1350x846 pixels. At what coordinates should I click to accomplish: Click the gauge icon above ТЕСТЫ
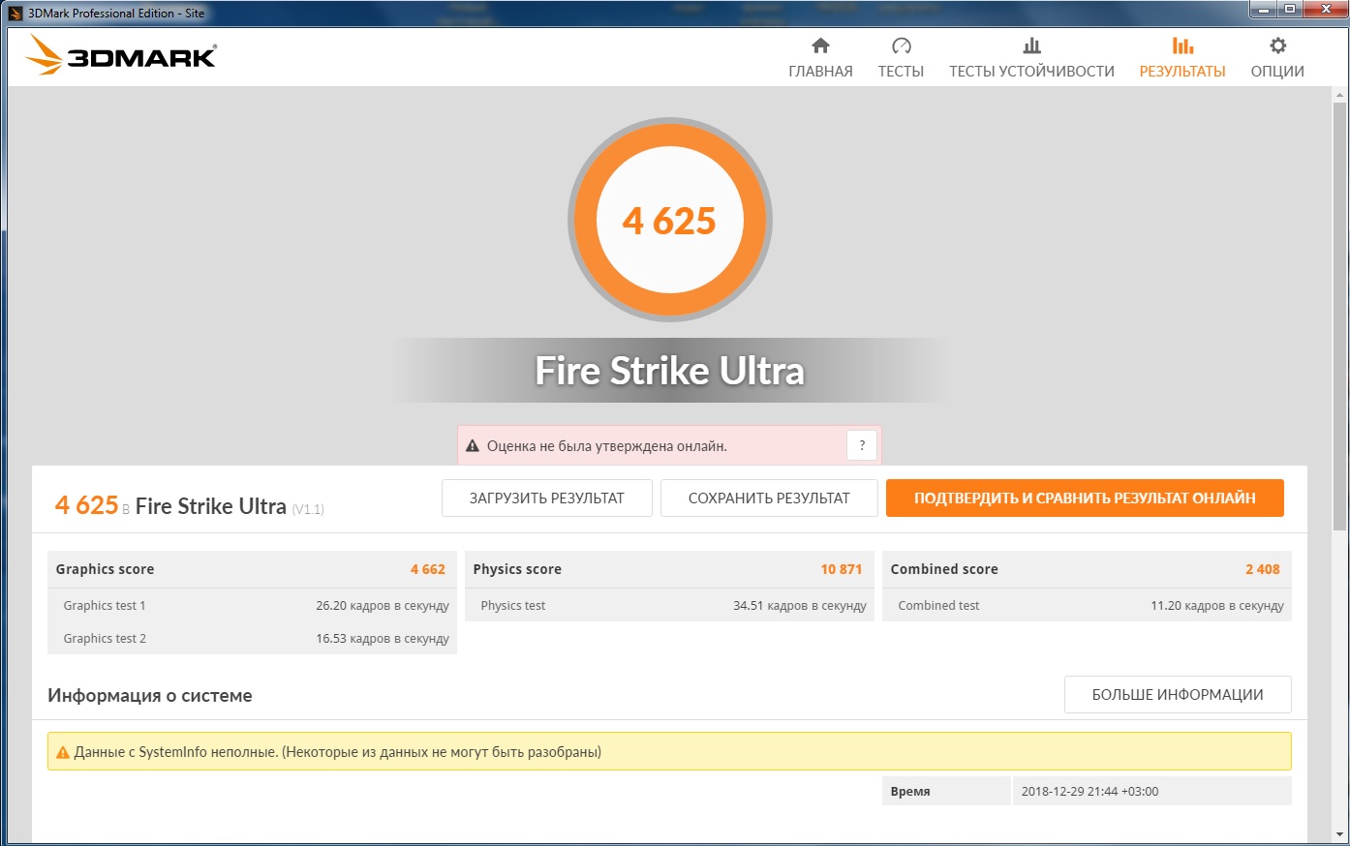coord(901,45)
